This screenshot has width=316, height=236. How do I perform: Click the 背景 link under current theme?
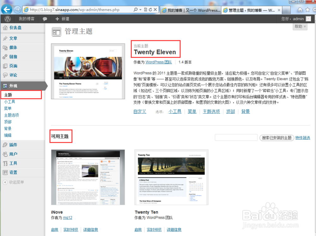click(x=246, y=111)
